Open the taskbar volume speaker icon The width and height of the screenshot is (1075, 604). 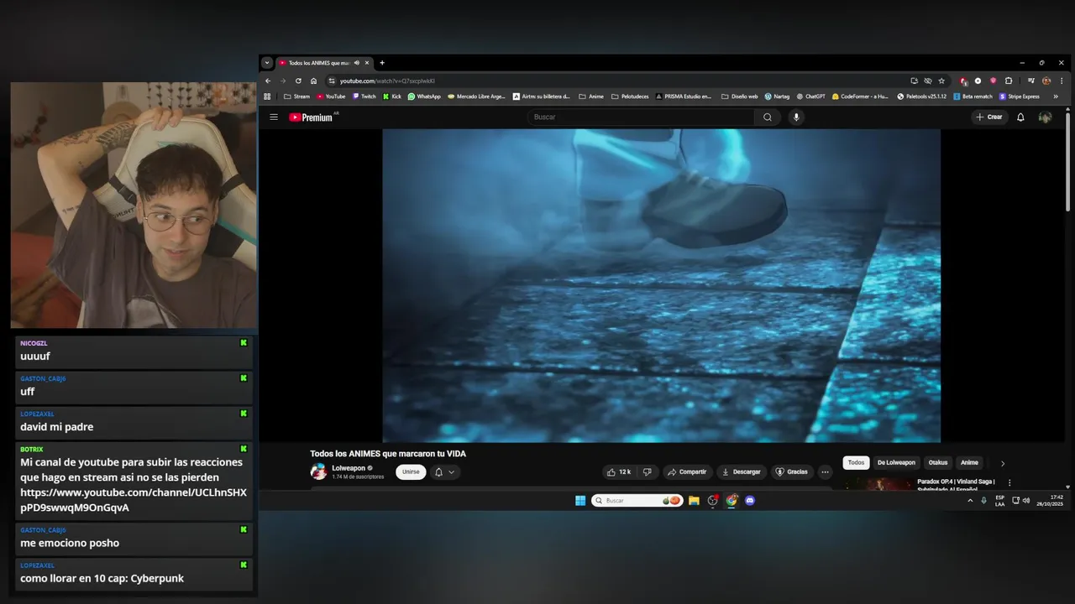(1025, 501)
